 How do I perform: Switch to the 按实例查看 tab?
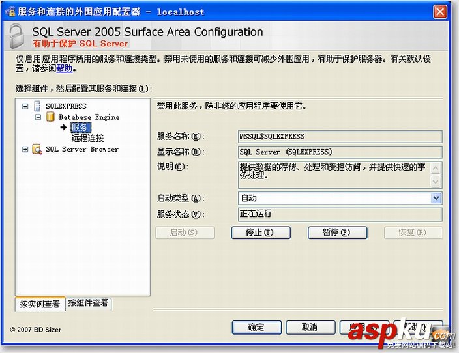tap(40, 304)
